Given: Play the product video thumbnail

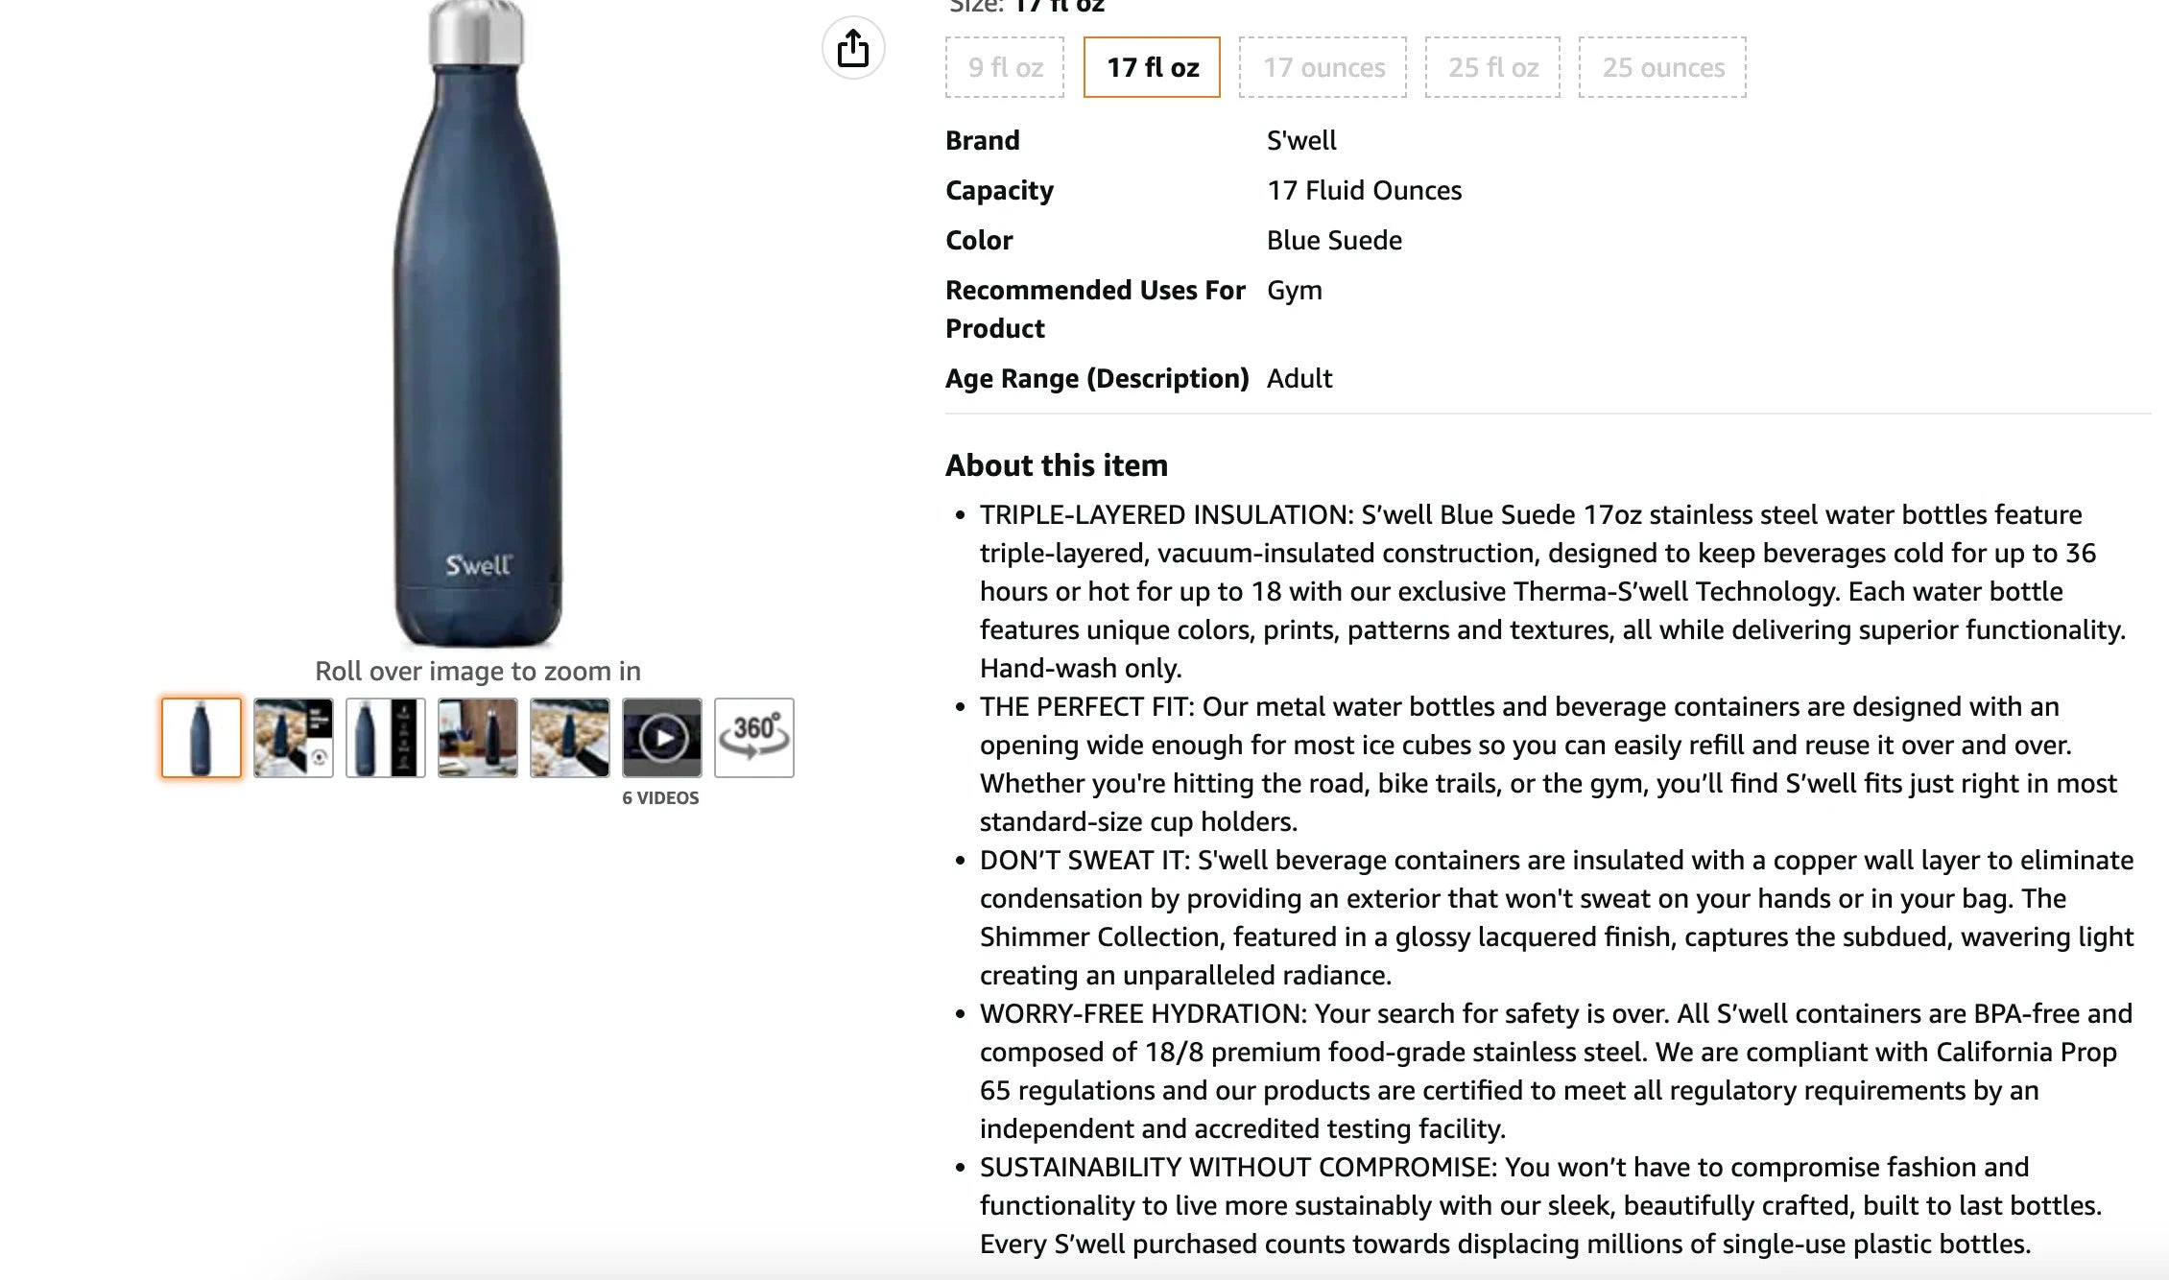Looking at the screenshot, I should (x=662, y=738).
